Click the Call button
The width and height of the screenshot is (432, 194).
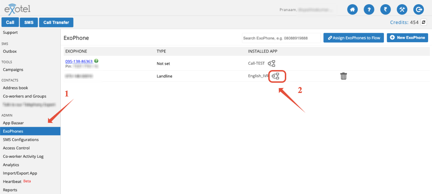click(x=10, y=23)
